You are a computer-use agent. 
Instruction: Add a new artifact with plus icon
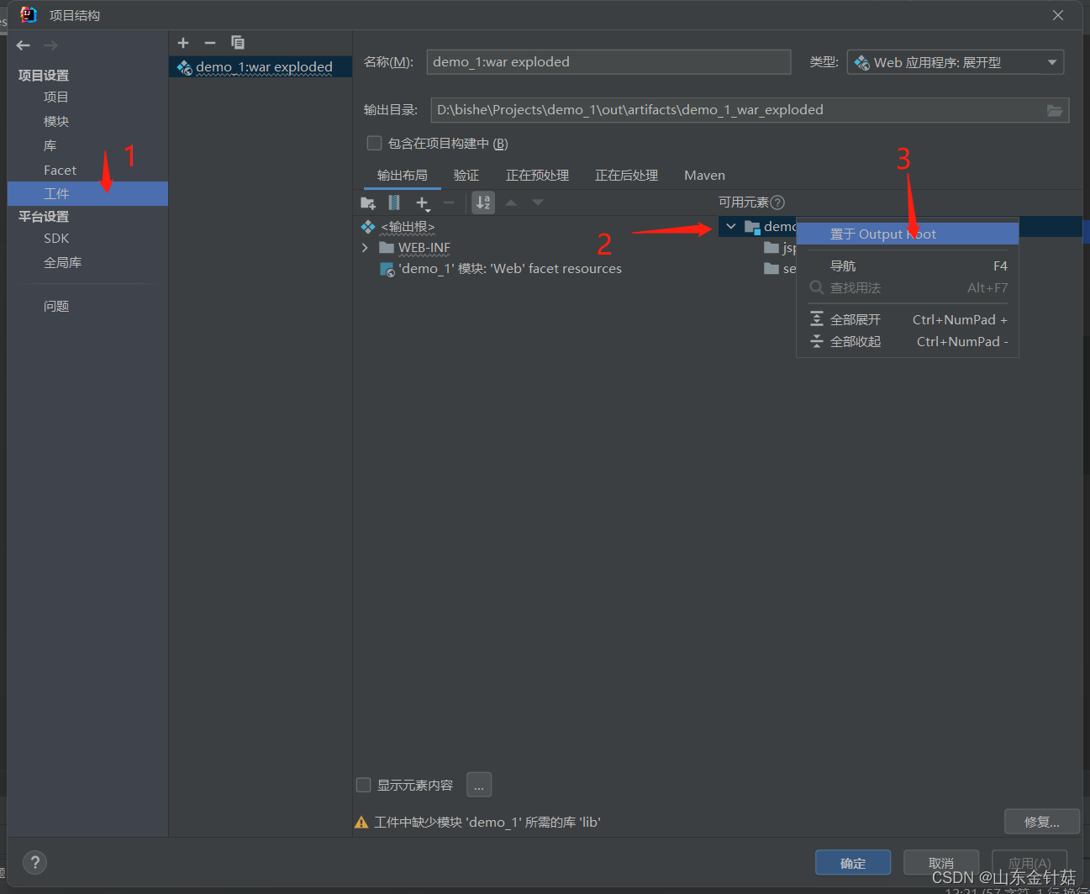coord(183,43)
